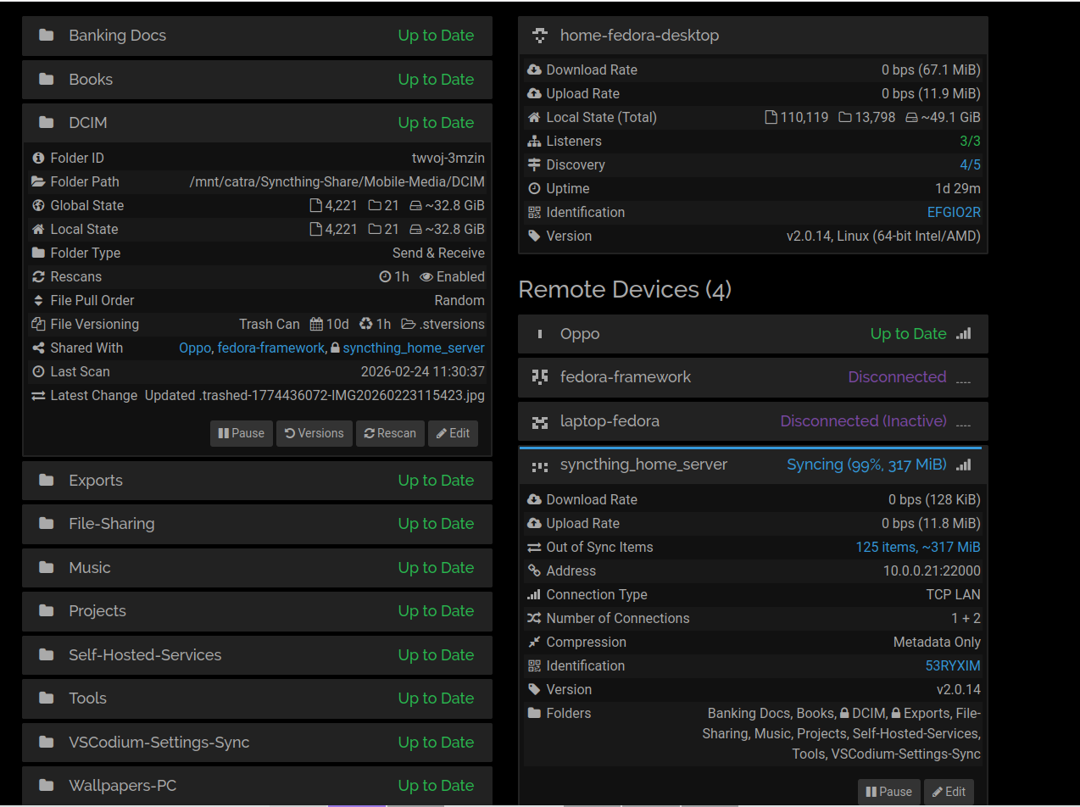Click the laptop-fedora device identicon
Screen dimensions: 1080x807
click(x=539, y=421)
